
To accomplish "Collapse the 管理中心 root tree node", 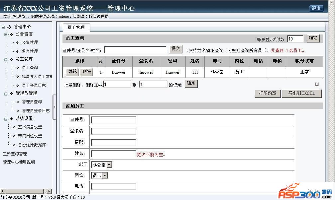I will click(x=3, y=27).
